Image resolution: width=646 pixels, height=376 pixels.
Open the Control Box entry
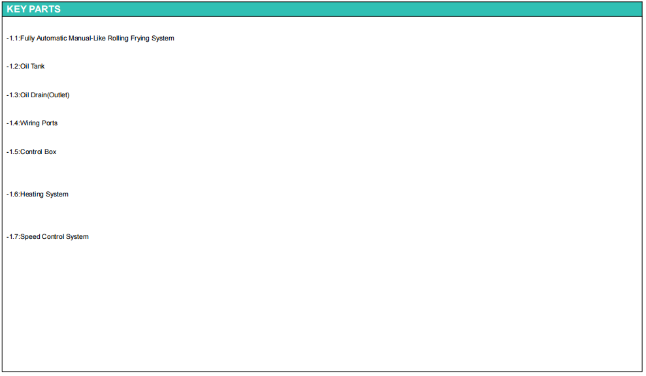pos(38,152)
